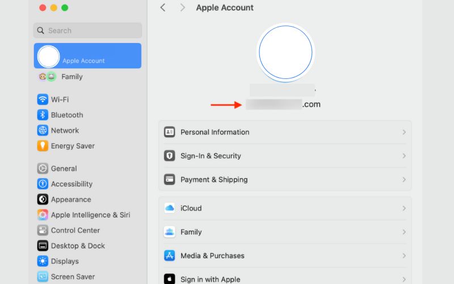Viewport: 454px width, 284px height.
Task: Click the Media & Purchases App Store icon
Action: (169, 256)
